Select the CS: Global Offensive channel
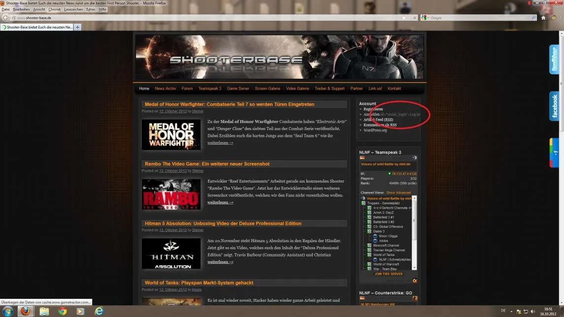Image resolution: width=564 pixels, height=317 pixels. click(x=388, y=227)
